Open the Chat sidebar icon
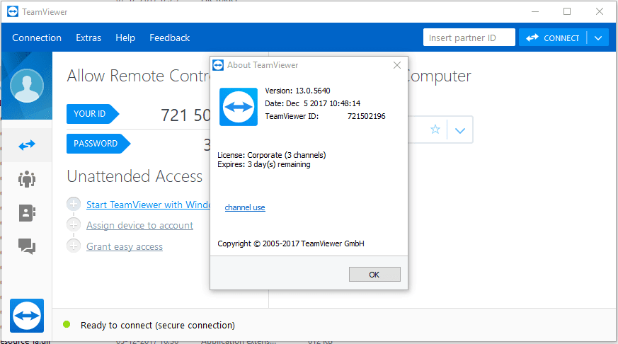The height and width of the screenshot is (344, 618). pos(27,246)
